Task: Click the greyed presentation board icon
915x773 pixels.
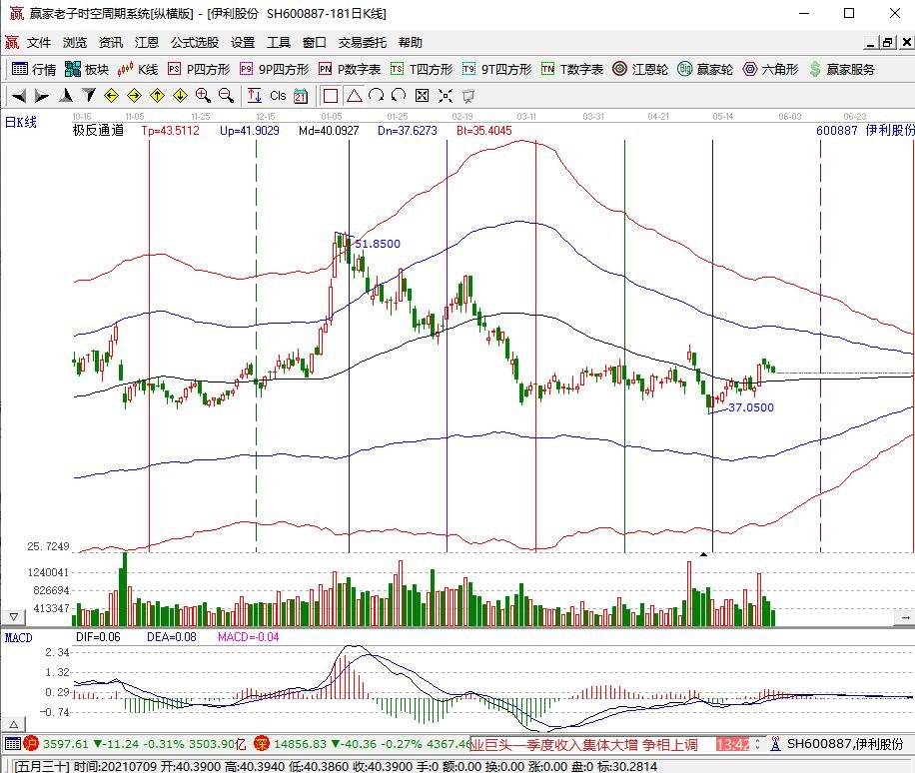Action: (x=468, y=96)
